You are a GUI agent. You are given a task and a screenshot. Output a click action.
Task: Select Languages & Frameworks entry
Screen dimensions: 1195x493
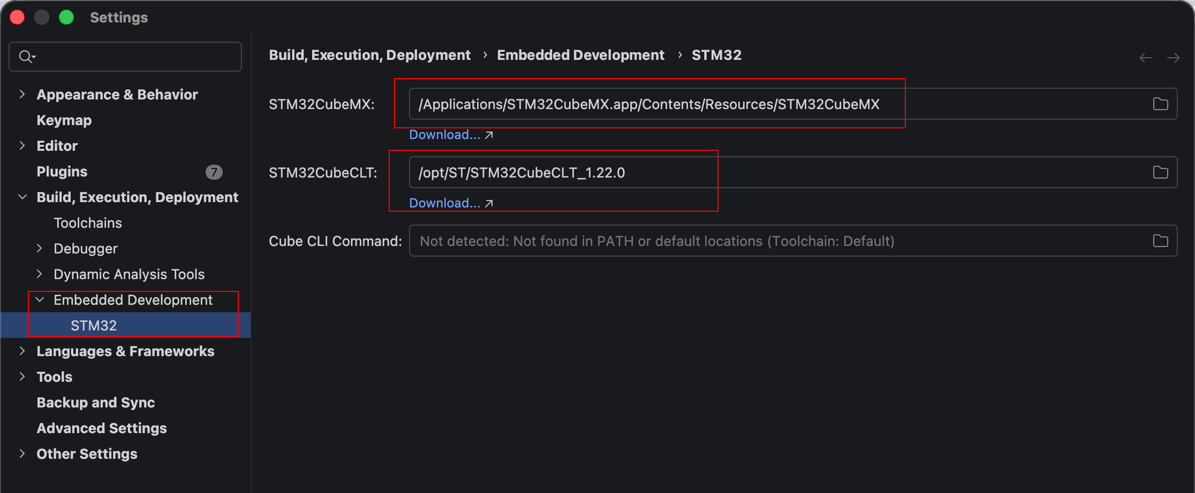pyautogui.click(x=125, y=351)
